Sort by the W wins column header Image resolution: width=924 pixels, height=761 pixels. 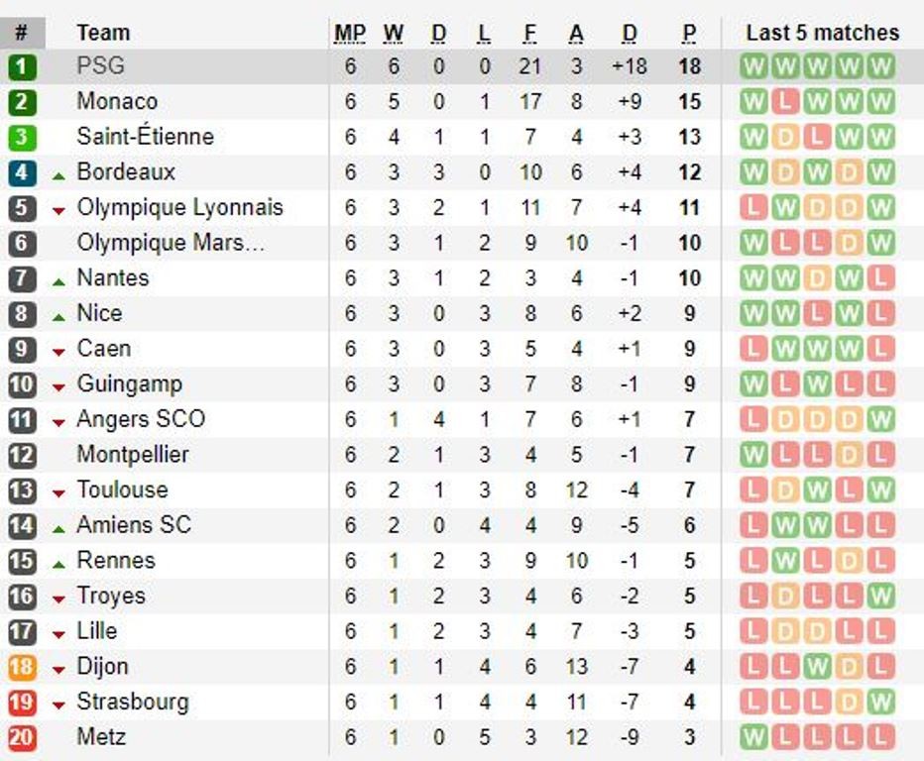tap(393, 33)
